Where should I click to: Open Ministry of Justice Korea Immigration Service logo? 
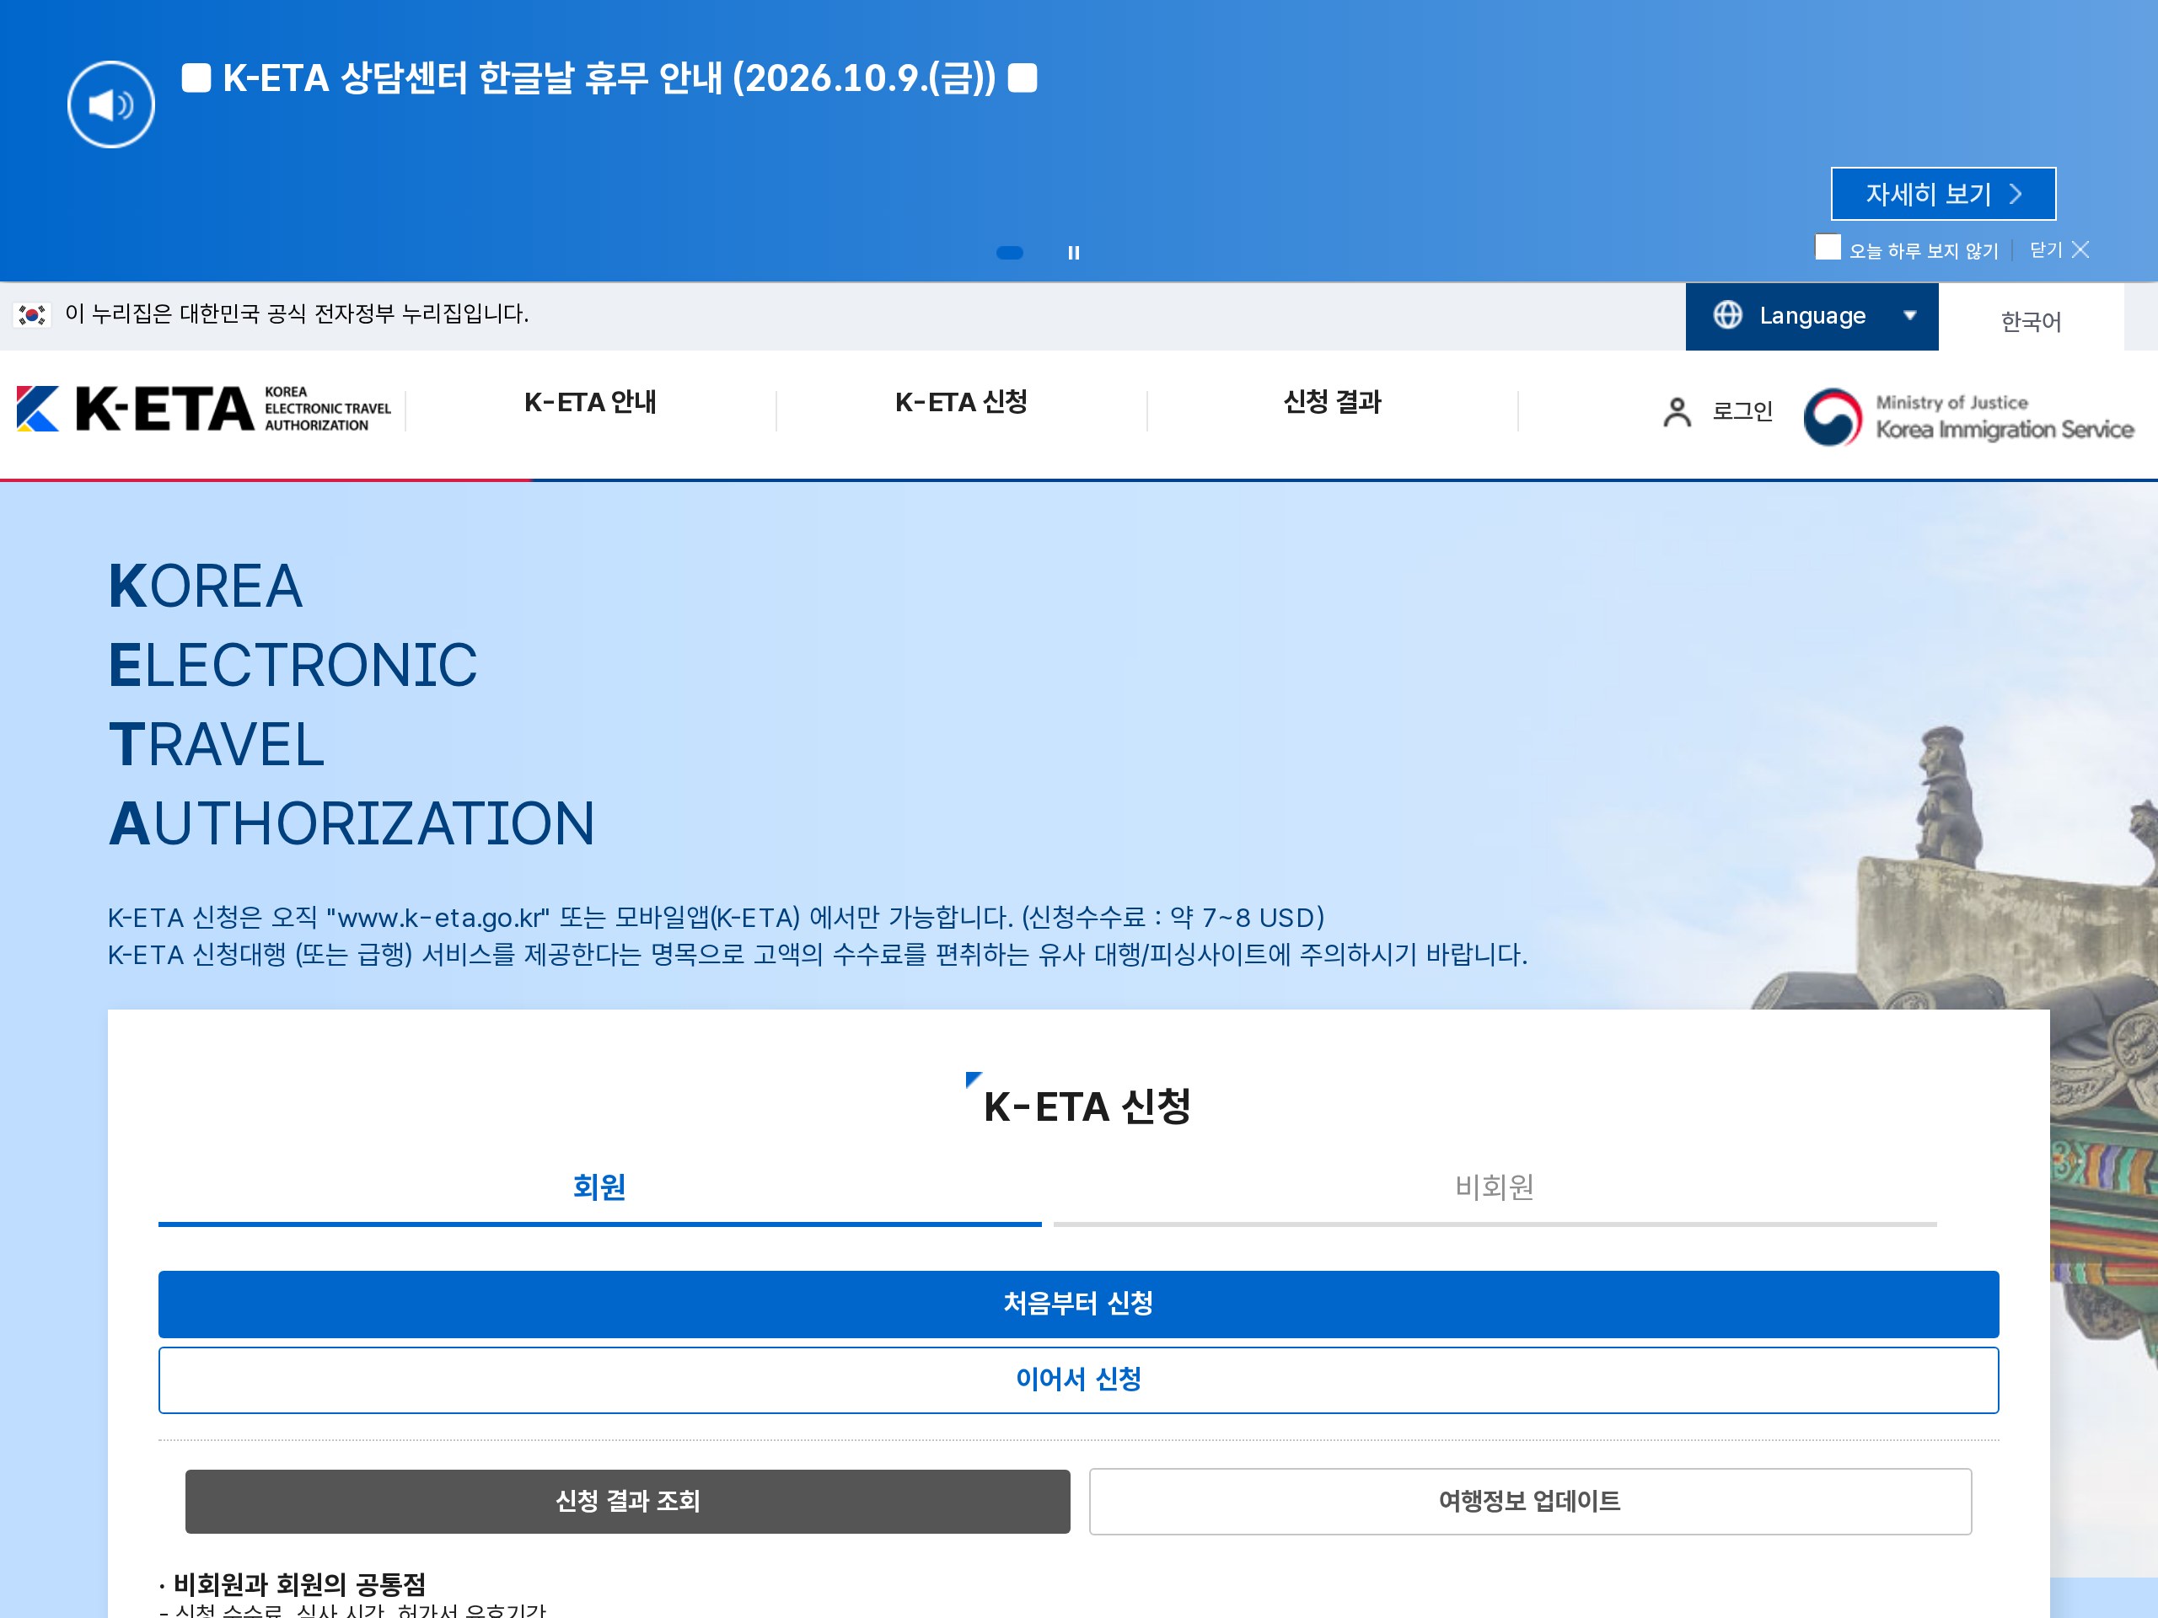(x=1967, y=416)
